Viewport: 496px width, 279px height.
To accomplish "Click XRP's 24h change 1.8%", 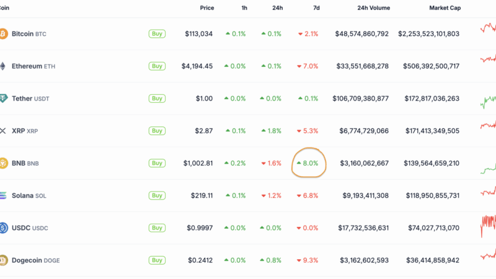I will pyautogui.click(x=271, y=131).
